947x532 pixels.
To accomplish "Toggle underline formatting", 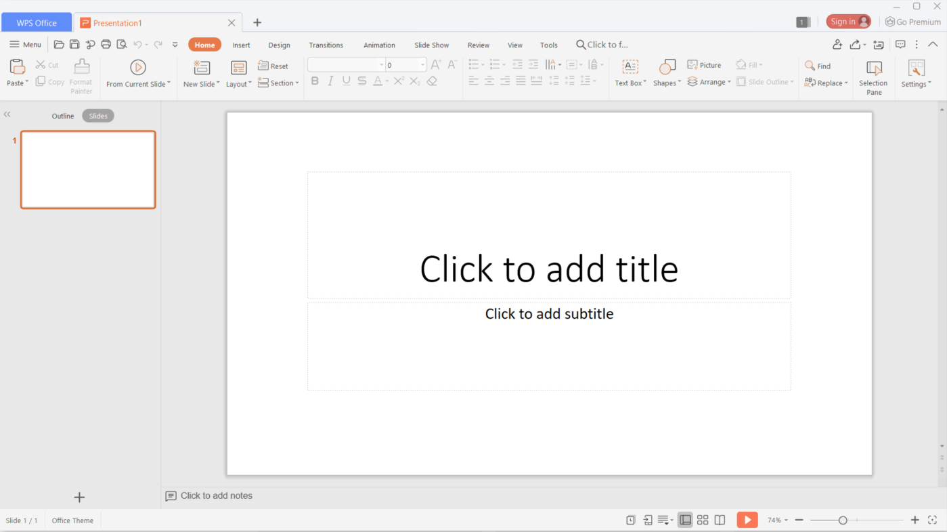I will tap(345, 81).
